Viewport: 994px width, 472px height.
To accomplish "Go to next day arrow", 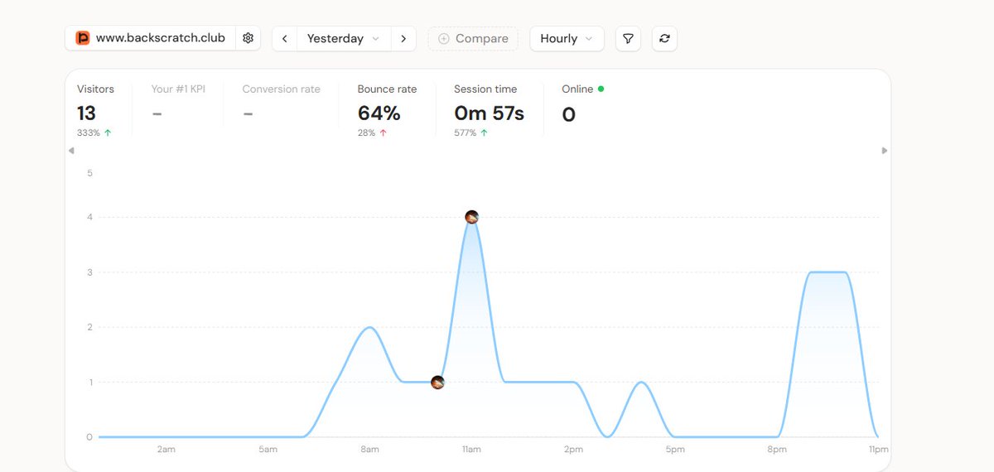I will point(403,38).
